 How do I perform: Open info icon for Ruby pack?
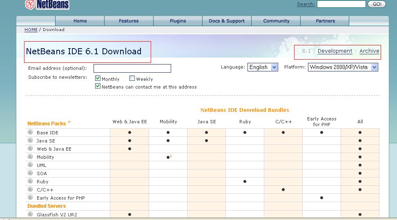tap(30, 181)
